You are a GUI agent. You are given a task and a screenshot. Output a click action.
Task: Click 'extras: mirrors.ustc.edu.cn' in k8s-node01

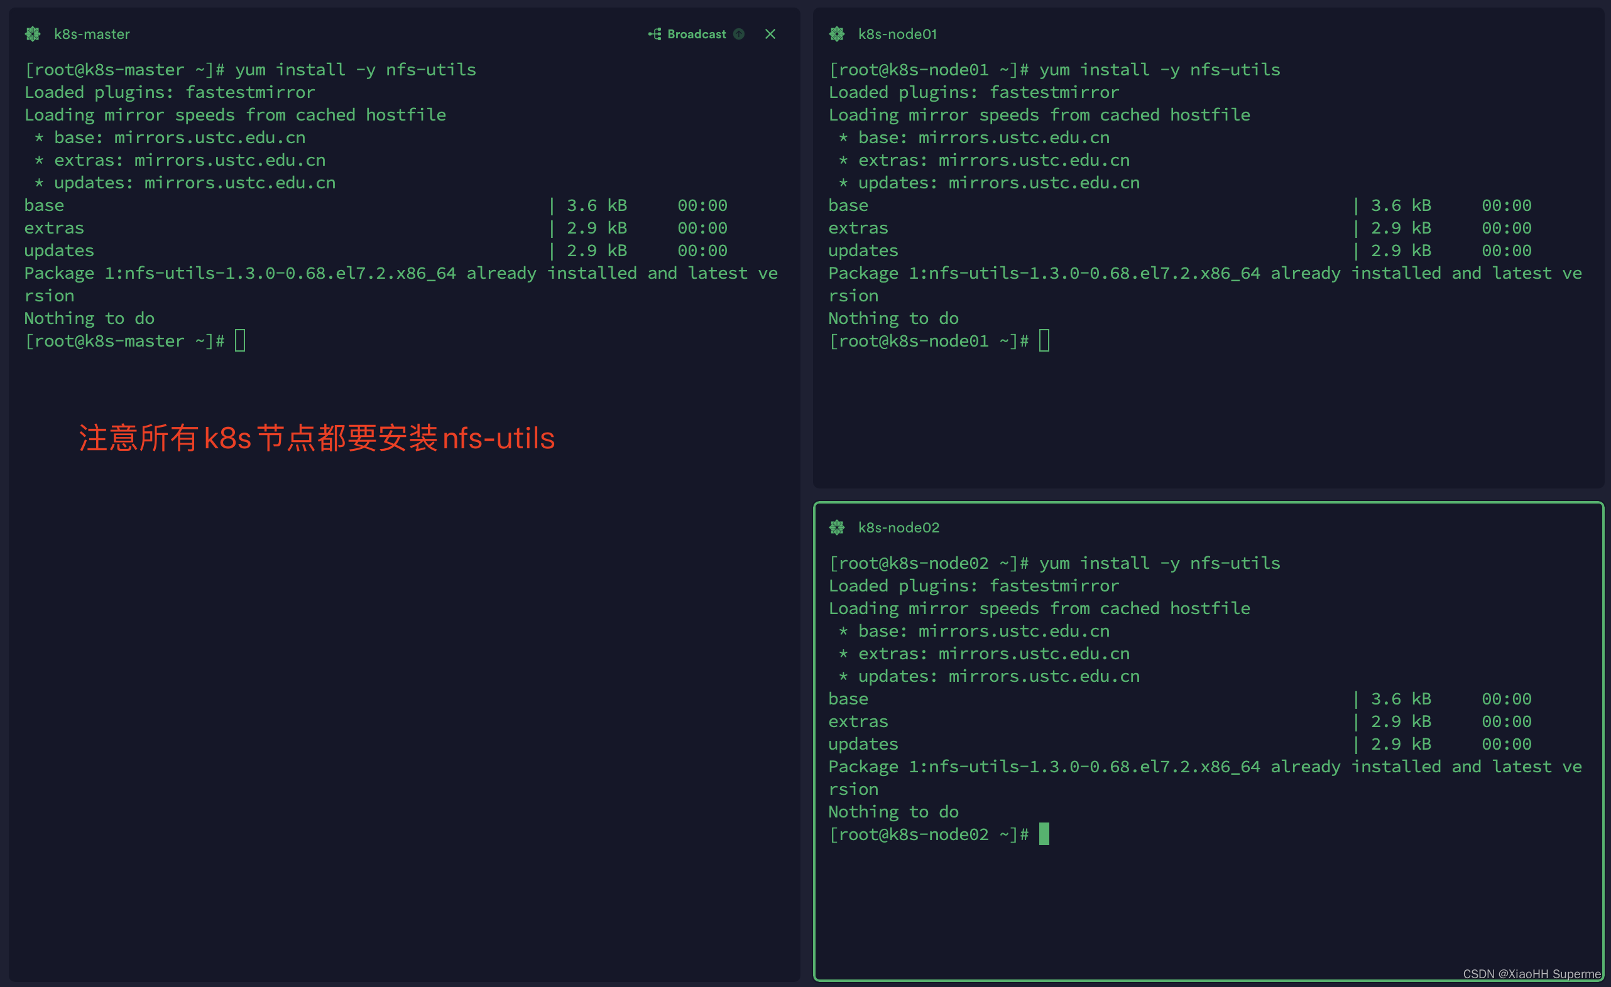[x=994, y=160]
